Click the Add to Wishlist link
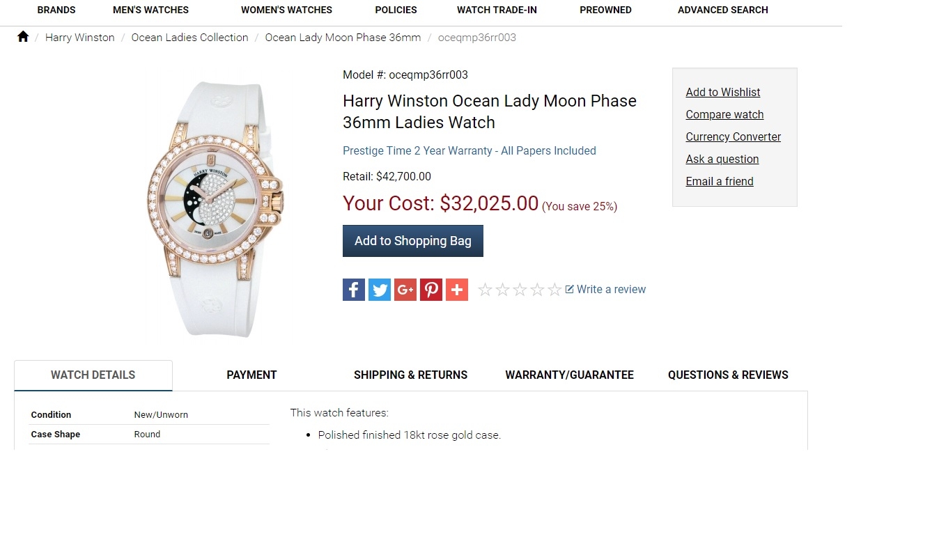The height and width of the screenshot is (555, 939). click(723, 92)
